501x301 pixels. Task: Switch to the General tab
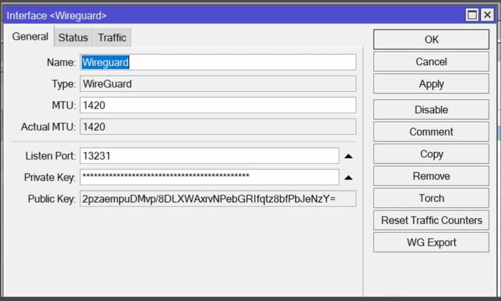click(x=30, y=37)
